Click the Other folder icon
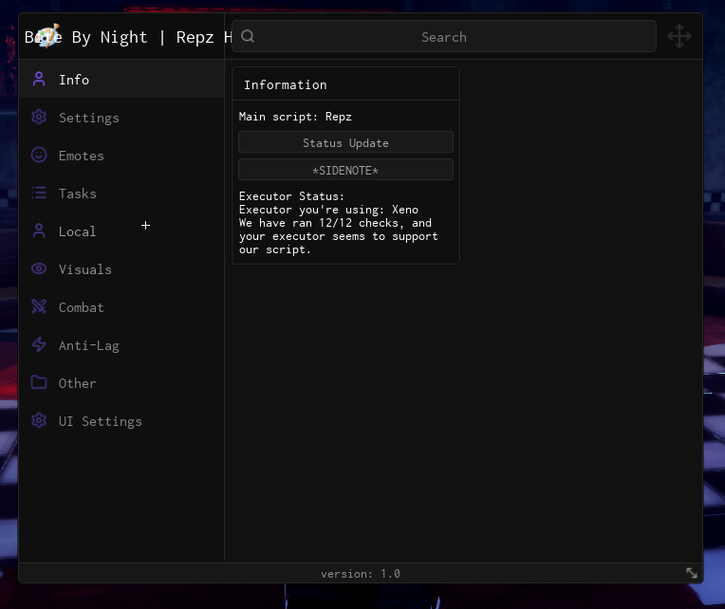The height and width of the screenshot is (609, 725). 39,382
